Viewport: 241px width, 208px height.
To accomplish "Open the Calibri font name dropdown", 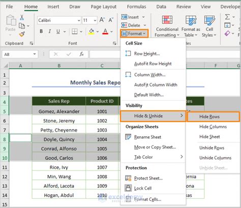I will pos(79,20).
